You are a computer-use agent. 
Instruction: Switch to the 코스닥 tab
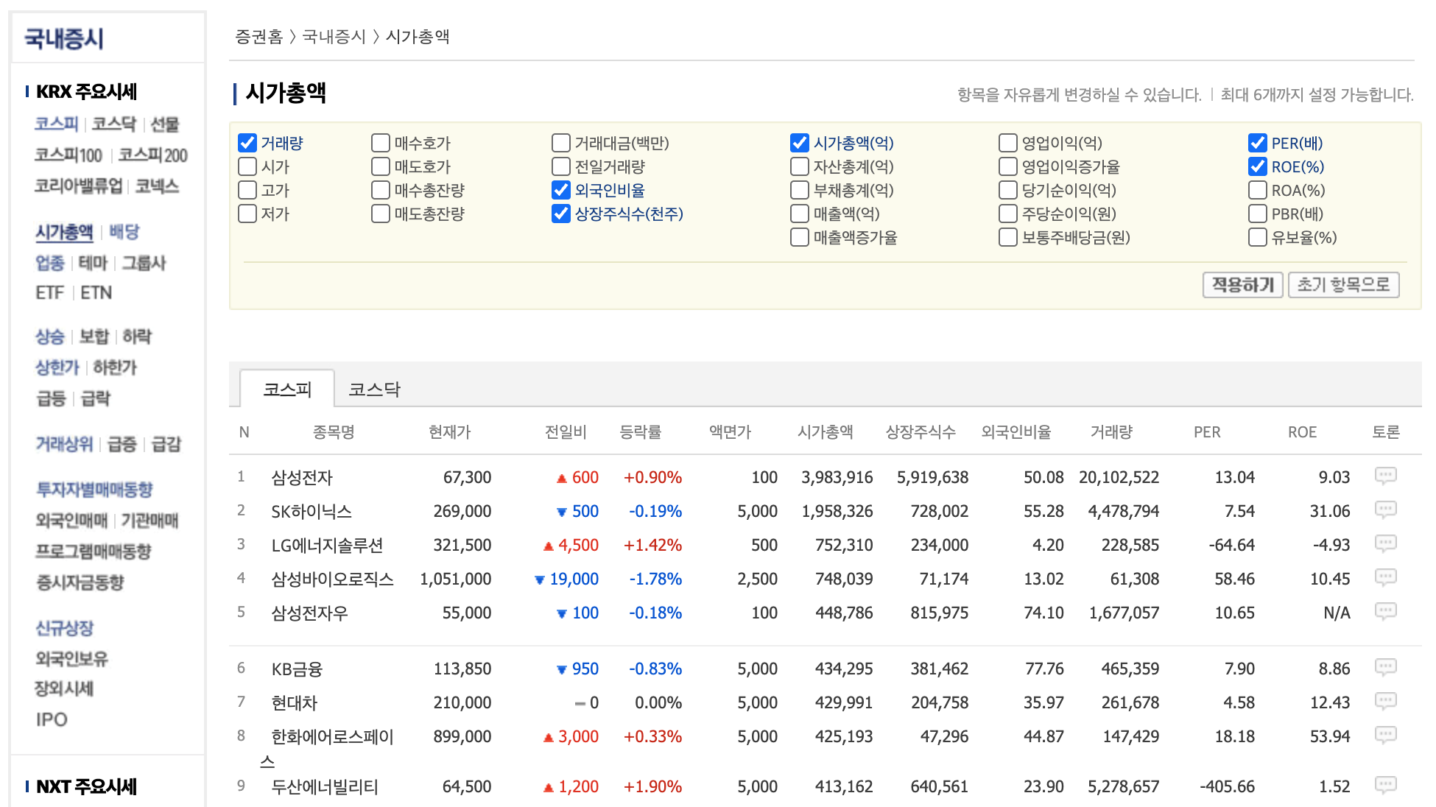[374, 389]
